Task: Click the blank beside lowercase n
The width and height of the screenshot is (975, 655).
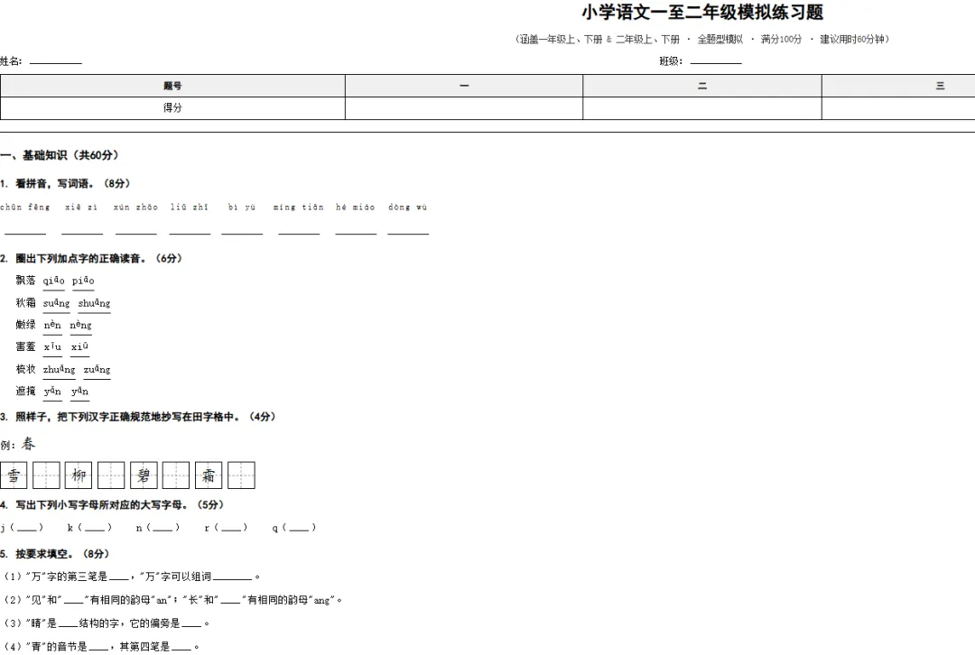Action: (162, 529)
